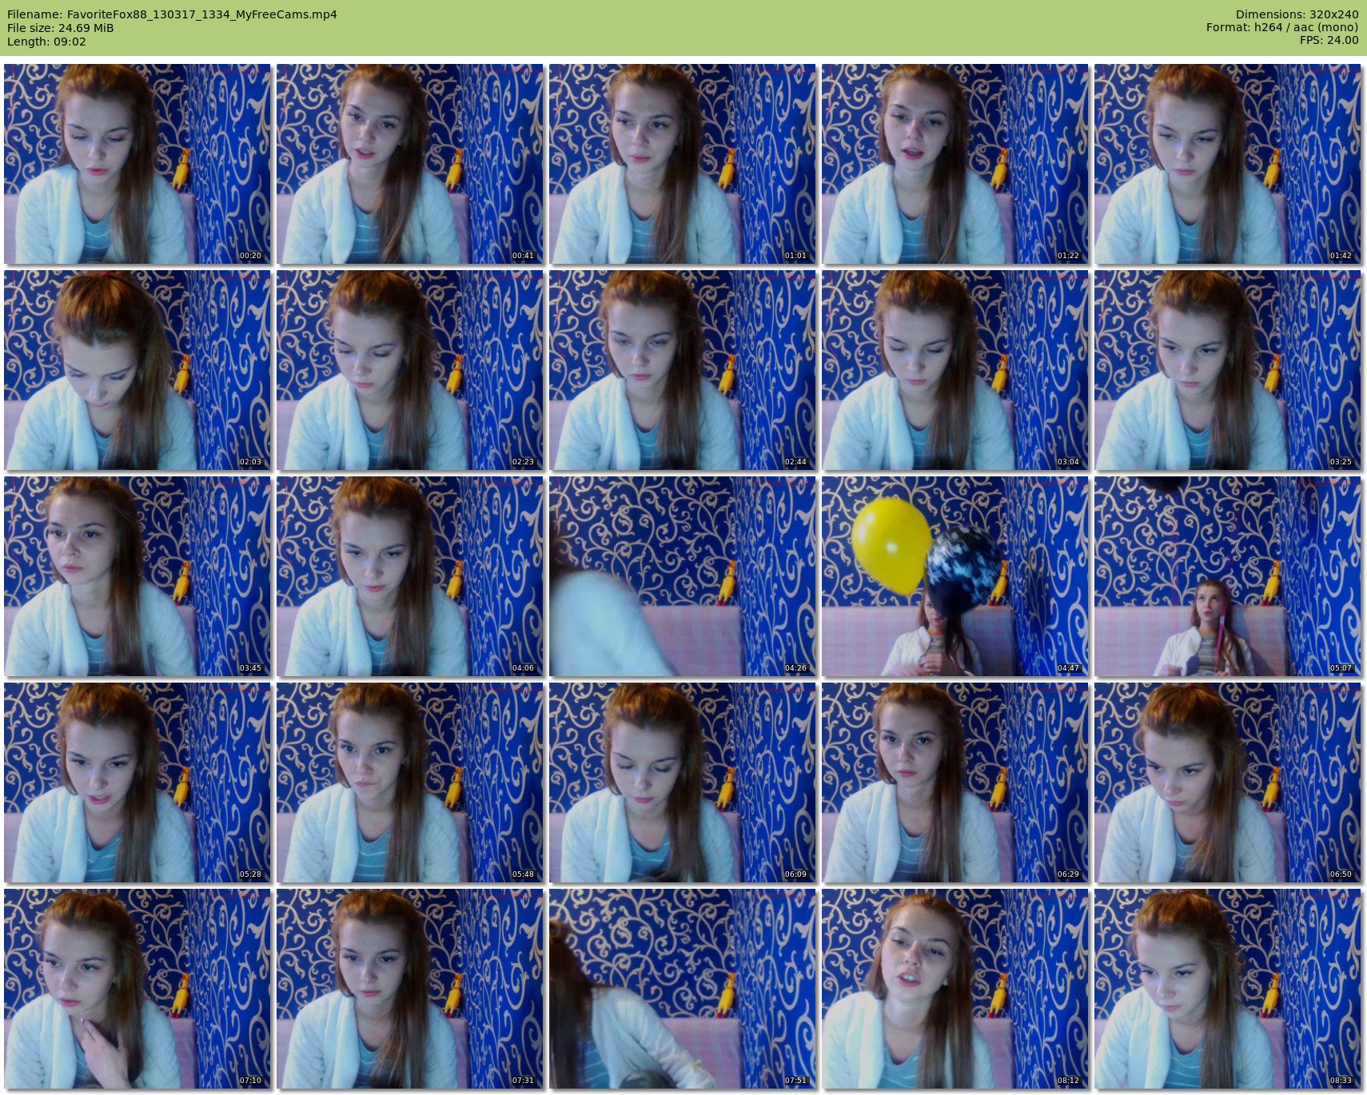Open the thumbnail stamped 01:42
This screenshot has width=1367, height=1095.
click(x=1227, y=164)
